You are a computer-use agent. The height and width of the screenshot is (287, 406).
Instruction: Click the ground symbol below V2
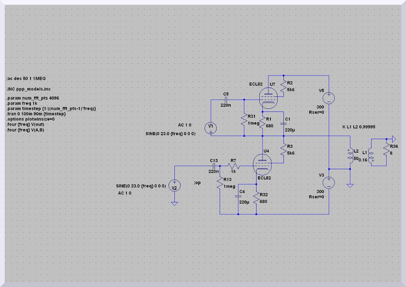click(174, 203)
